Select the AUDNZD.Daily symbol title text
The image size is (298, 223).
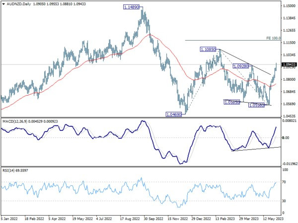click(19, 4)
